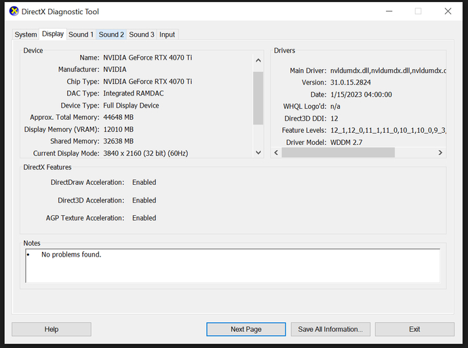Click 'No problems found.' note

(x=71, y=255)
